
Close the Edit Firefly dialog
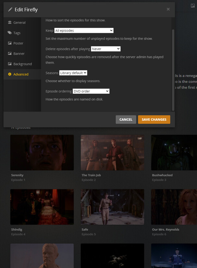(x=168, y=9)
